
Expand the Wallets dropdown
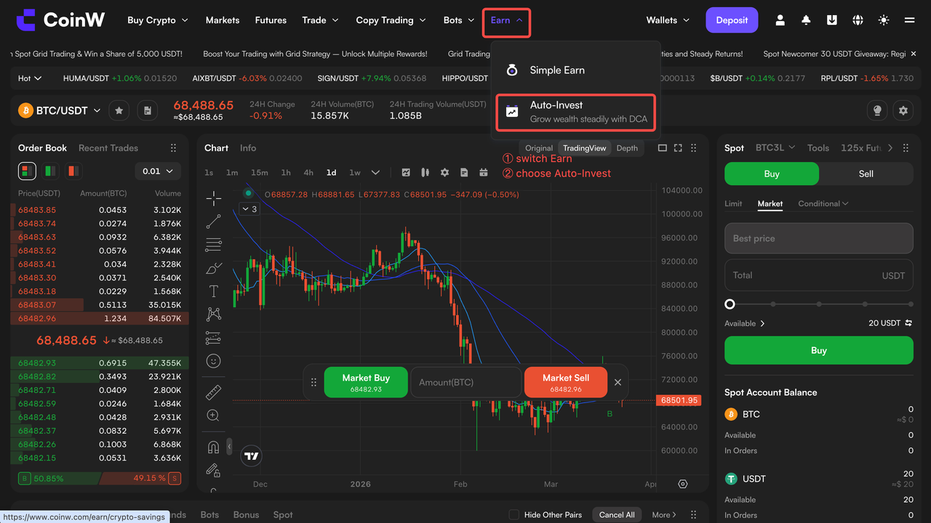(x=668, y=20)
